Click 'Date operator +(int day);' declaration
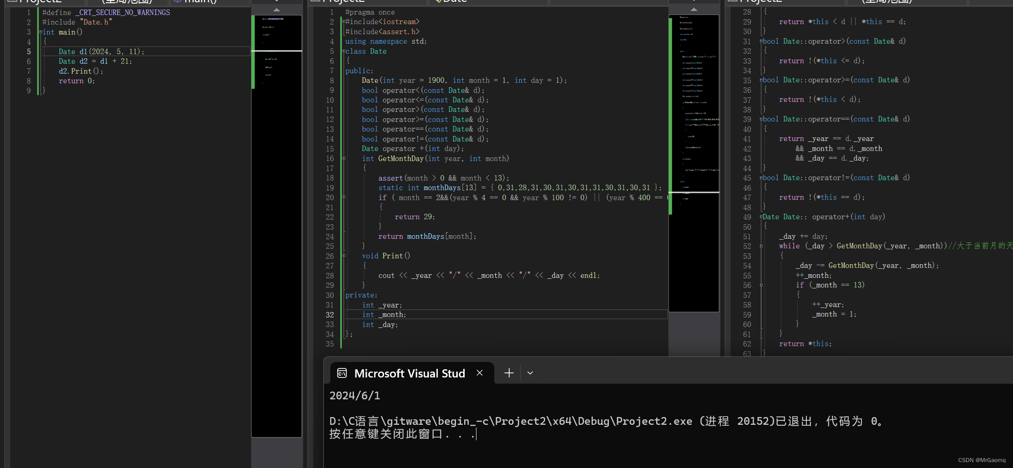The height and width of the screenshot is (468, 1013). click(x=413, y=149)
